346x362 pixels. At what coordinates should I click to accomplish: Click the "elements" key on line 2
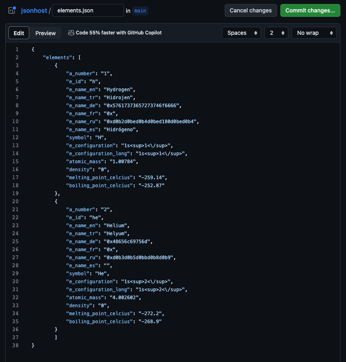[x=58, y=58]
